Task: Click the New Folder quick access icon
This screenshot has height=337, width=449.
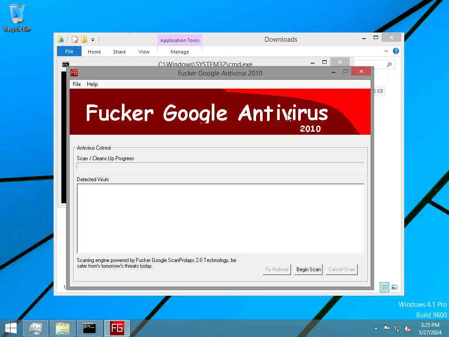Action: point(84,39)
